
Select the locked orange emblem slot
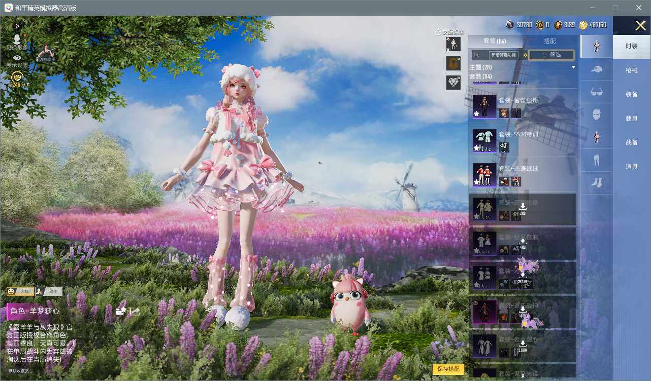453,63
